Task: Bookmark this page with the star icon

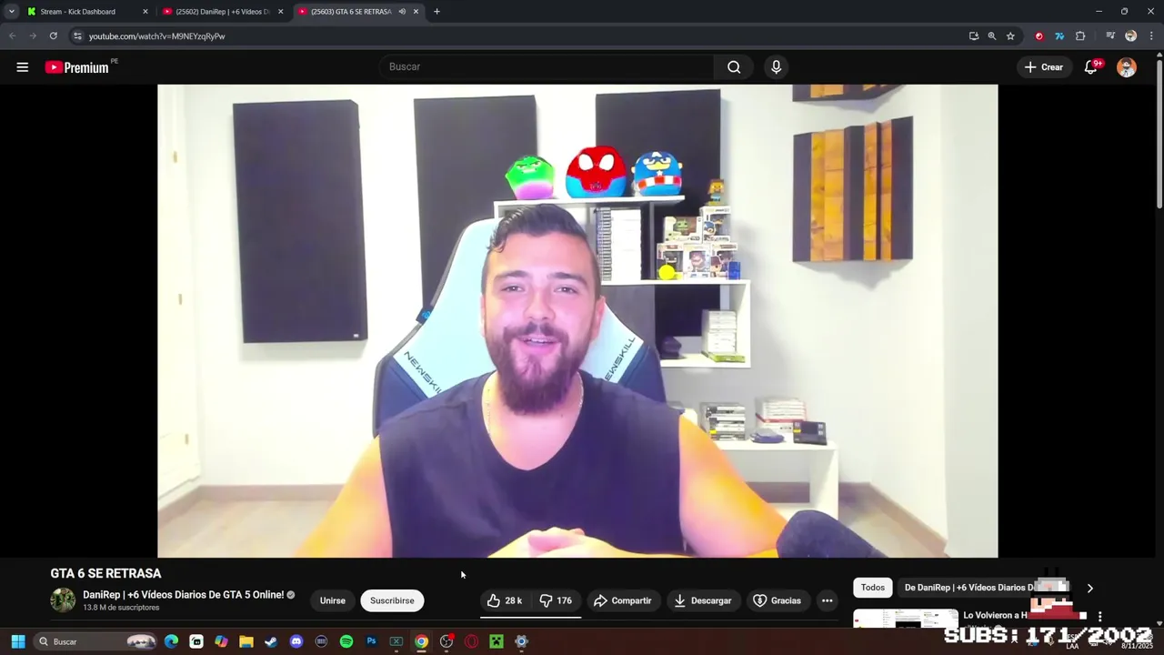Action: pos(1010,36)
